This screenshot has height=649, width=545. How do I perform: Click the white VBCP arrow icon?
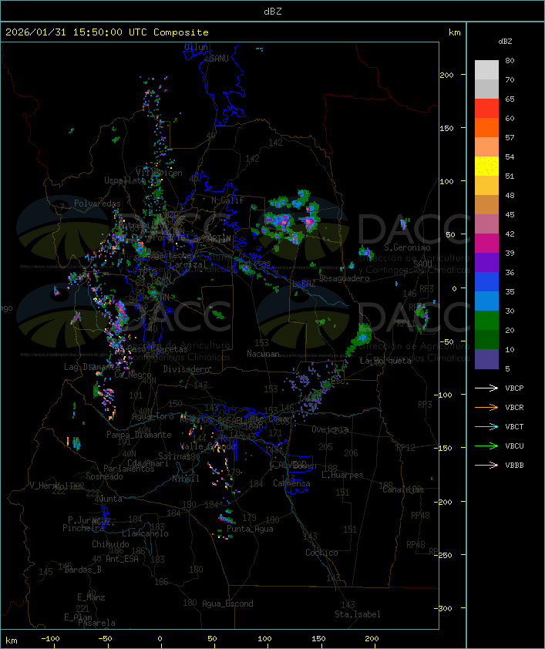point(486,388)
